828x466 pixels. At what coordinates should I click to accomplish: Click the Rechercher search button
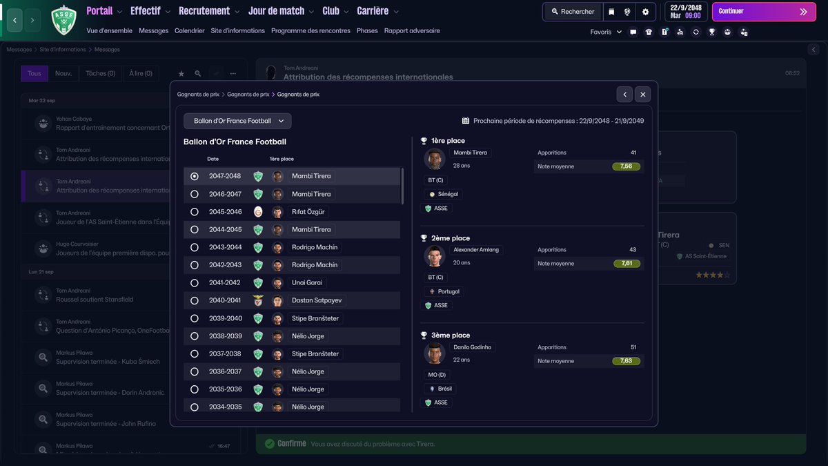[573, 12]
